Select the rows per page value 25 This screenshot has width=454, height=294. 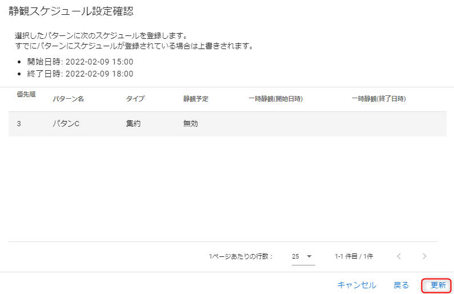[296, 256]
